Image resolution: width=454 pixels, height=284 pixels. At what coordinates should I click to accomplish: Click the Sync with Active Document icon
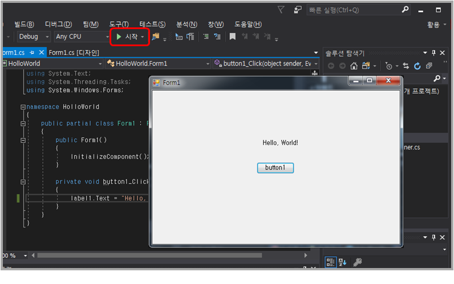tap(407, 66)
